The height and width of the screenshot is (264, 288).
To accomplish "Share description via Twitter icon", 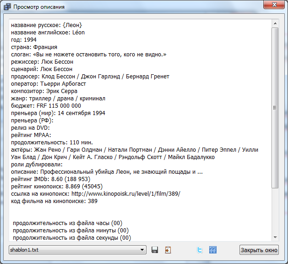I will click(x=200, y=250).
